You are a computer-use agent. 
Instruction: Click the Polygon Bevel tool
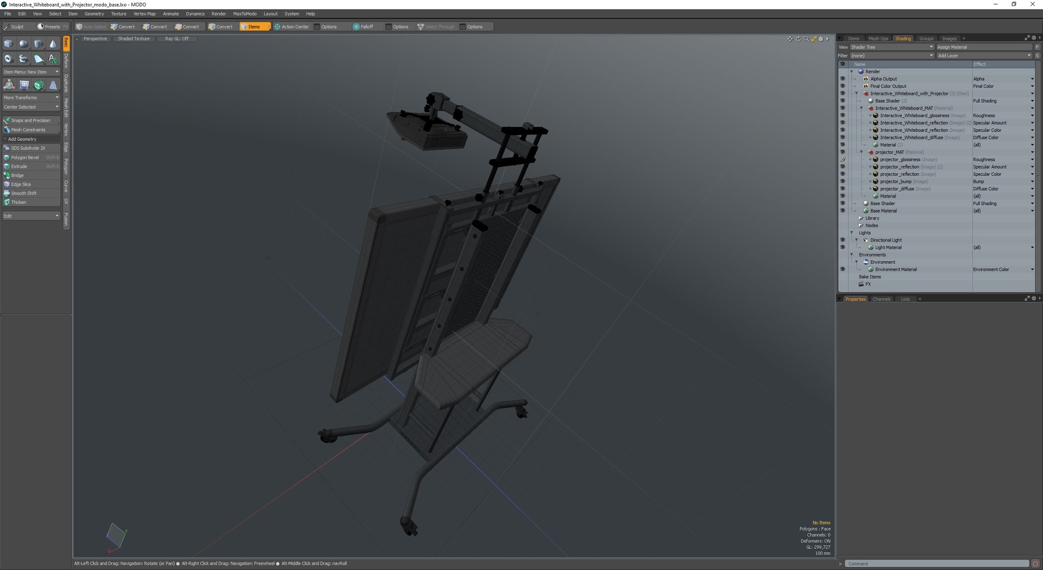pos(31,157)
